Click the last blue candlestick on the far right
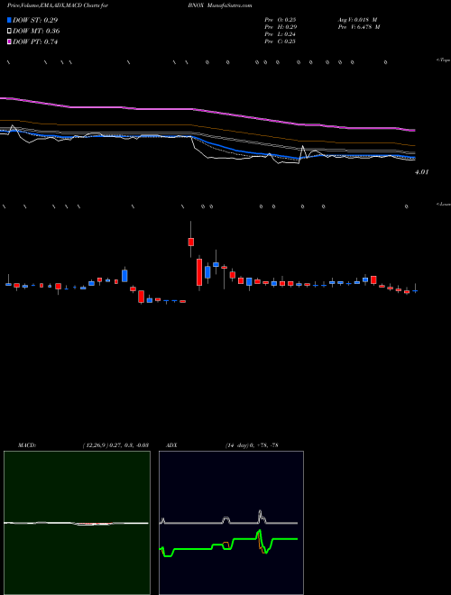The width and height of the screenshot is (451, 595). pyautogui.click(x=415, y=290)
